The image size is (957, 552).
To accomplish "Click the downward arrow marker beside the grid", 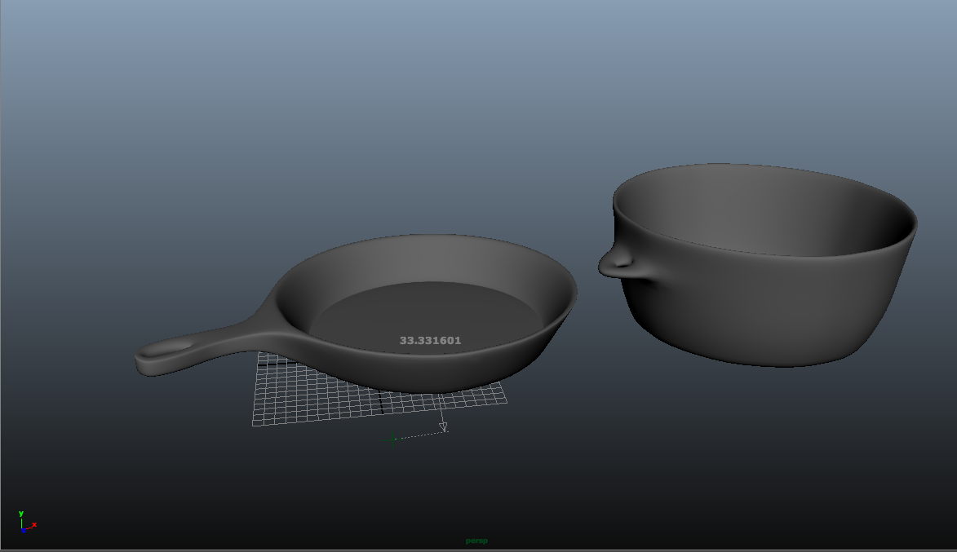I will (x=443, y=426).
